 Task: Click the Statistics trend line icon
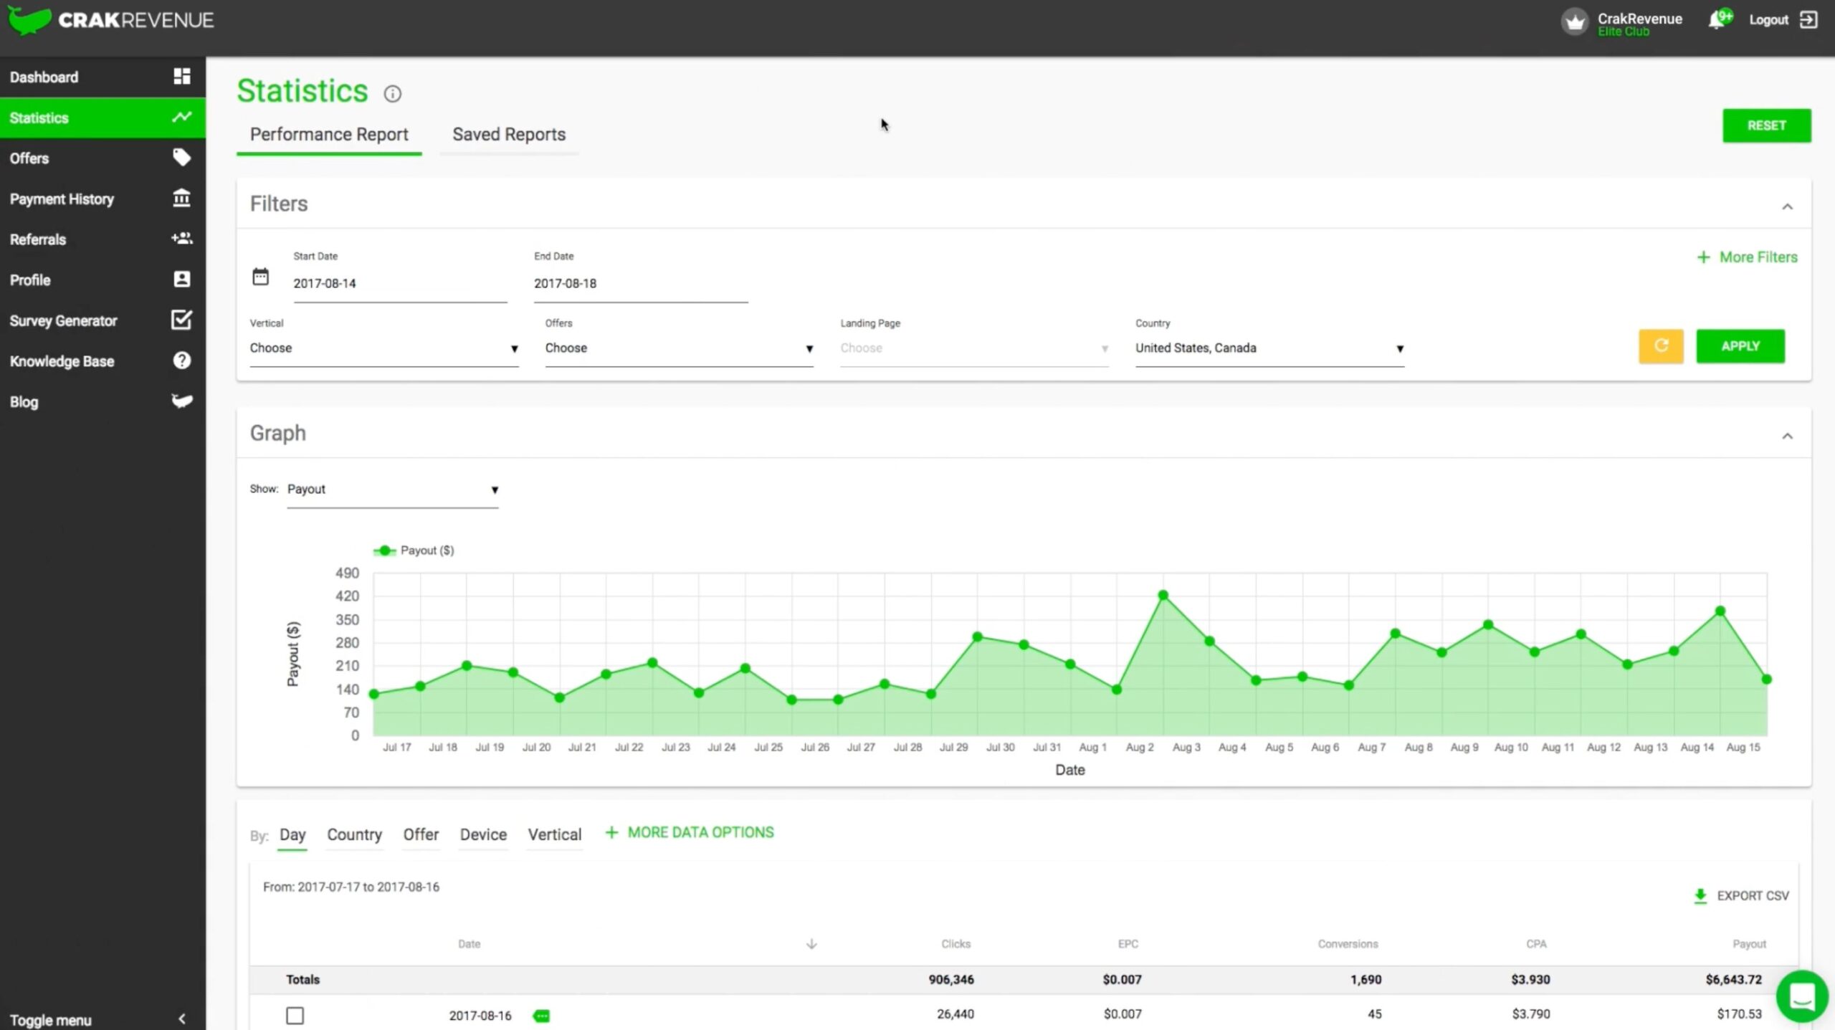coord(182,117)
